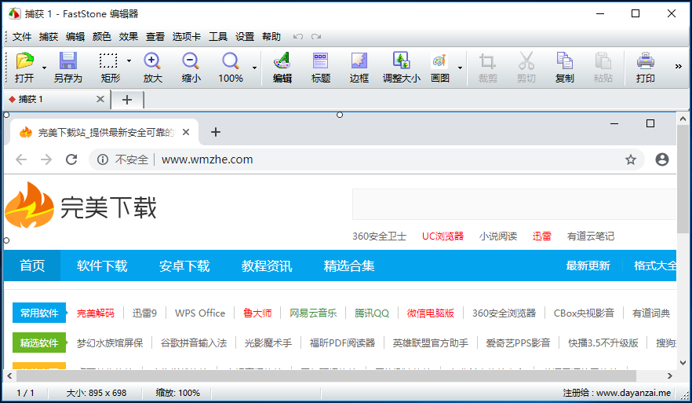The height and width of the screenshot is (403, 692).
Task: Click the 标题 caption tool icon
Action: pos(320,62)
